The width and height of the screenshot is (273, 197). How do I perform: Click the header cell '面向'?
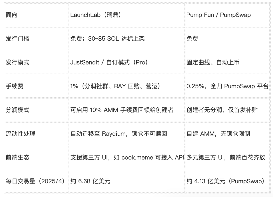coord(37,15)
